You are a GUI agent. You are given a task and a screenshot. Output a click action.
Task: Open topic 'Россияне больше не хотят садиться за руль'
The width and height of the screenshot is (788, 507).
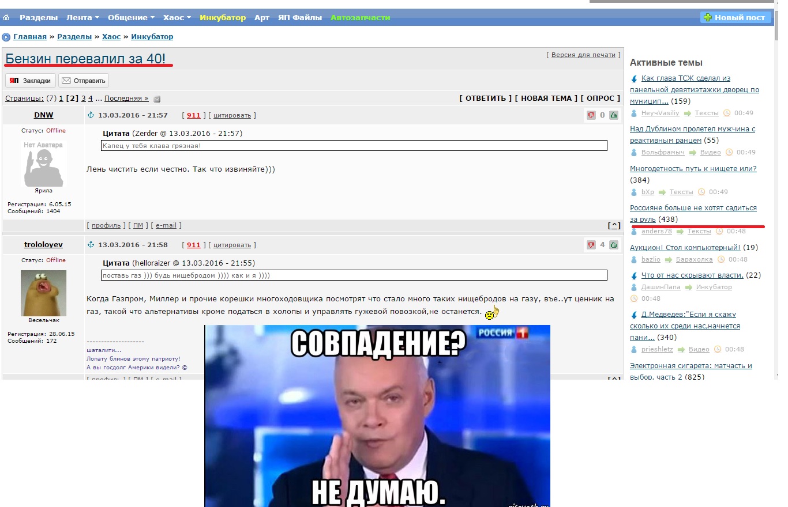(x=693, y=214)
